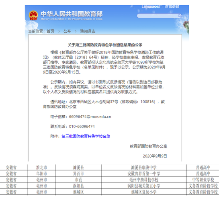221x200 pixels.
Task: Select the 安徽省界首第一中学 school cell
Action: [x=144, y=174]
